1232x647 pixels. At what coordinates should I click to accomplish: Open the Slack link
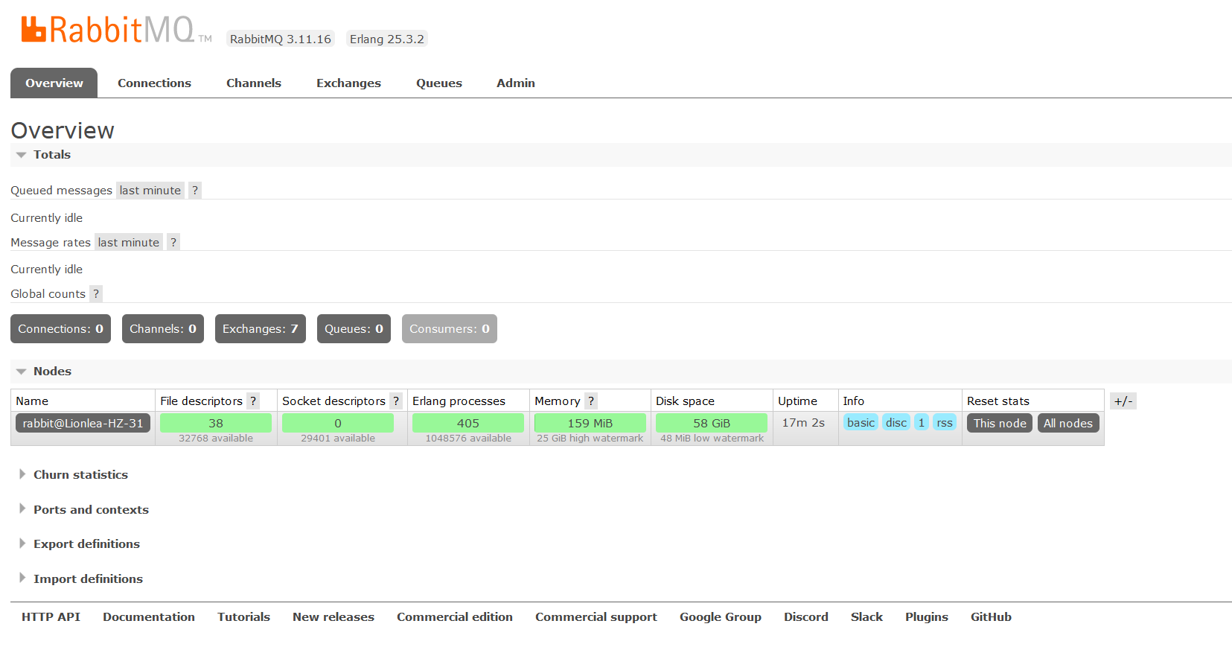(867, 617)
